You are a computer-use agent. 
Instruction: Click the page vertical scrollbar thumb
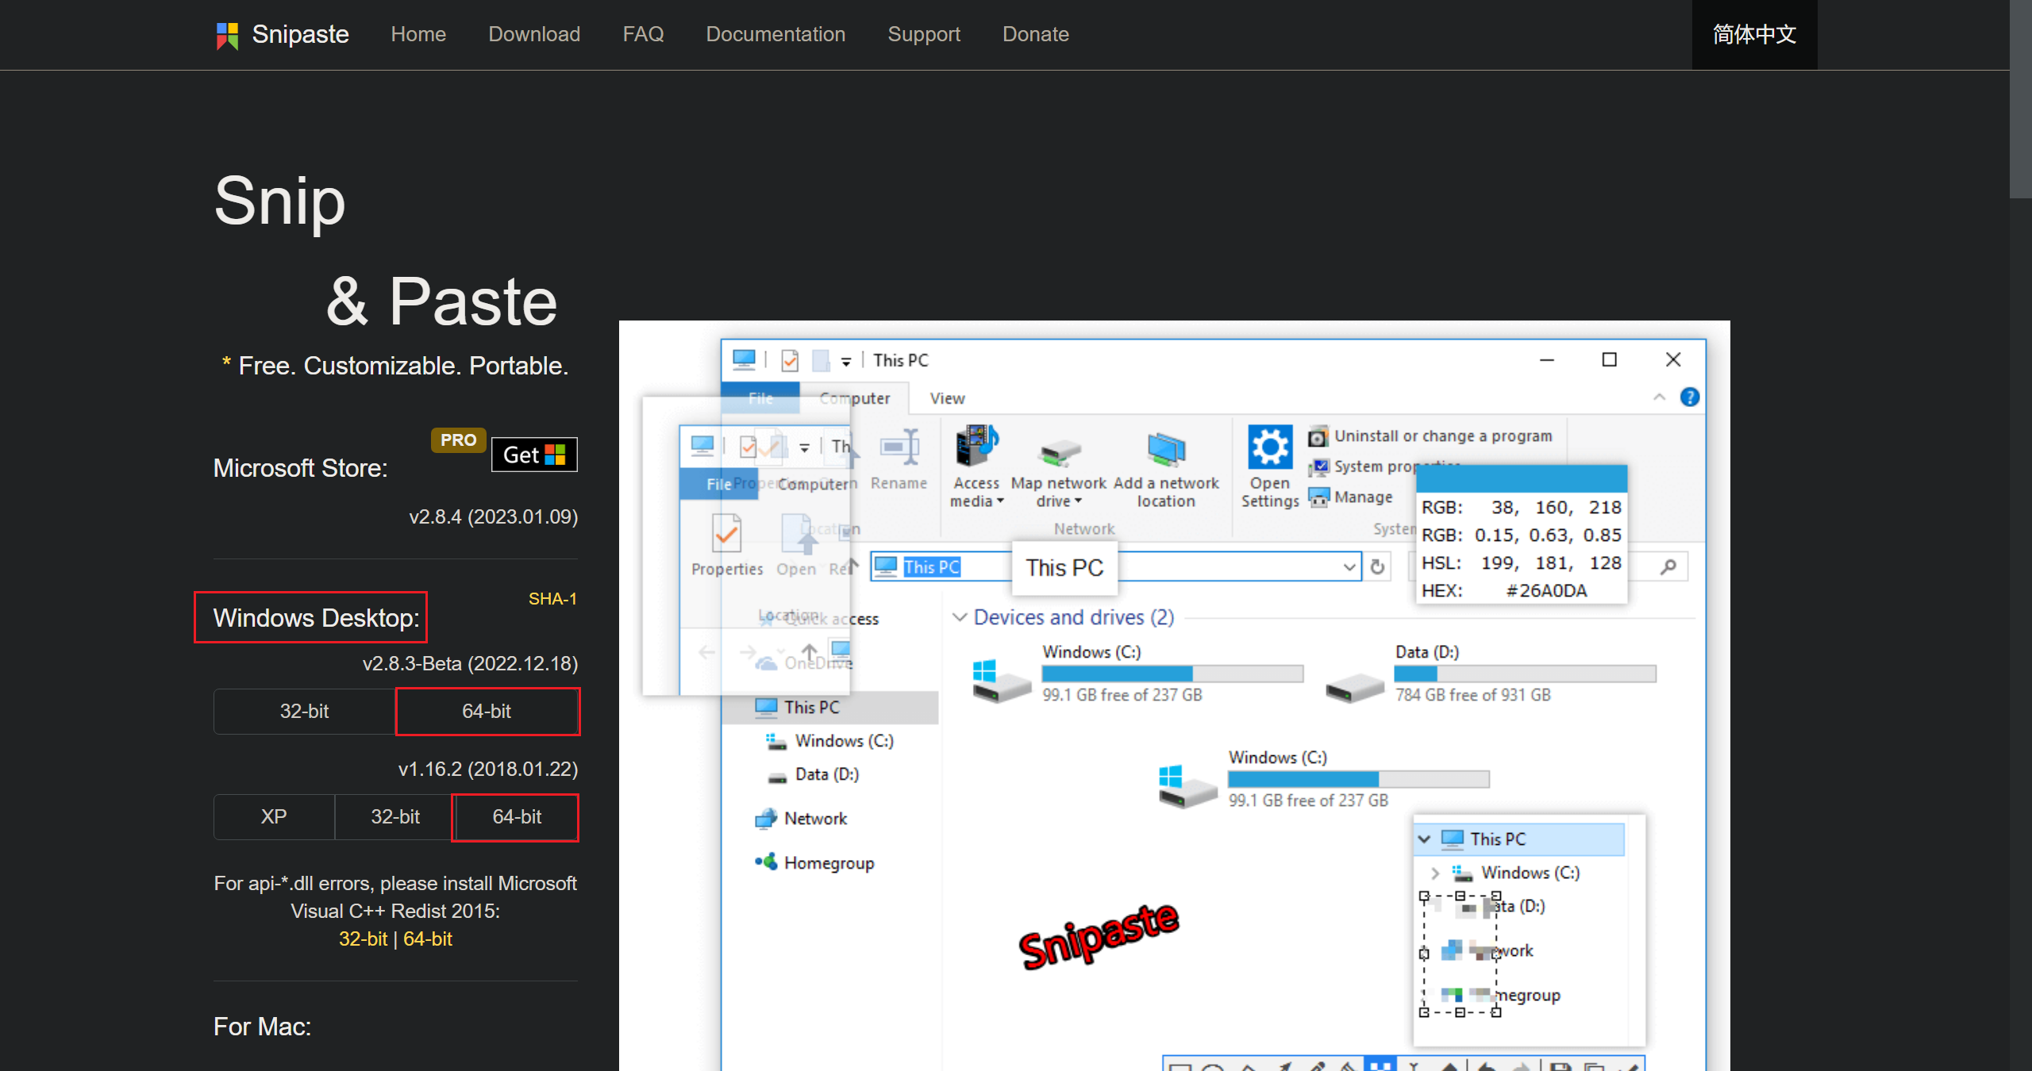pyautogui.click(x=2021, y=98)
